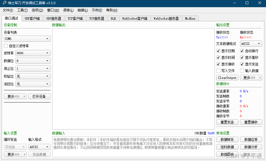Expand the 文本数据格式 ASCII dropdown
The width and height of the screenshot is (266, 161).
click(251, 44)
